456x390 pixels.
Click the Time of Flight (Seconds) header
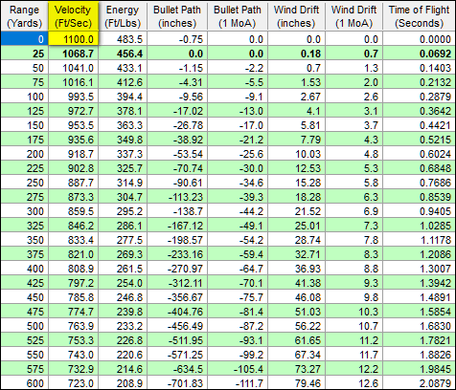pyautogui.click(x=419, y=16)
